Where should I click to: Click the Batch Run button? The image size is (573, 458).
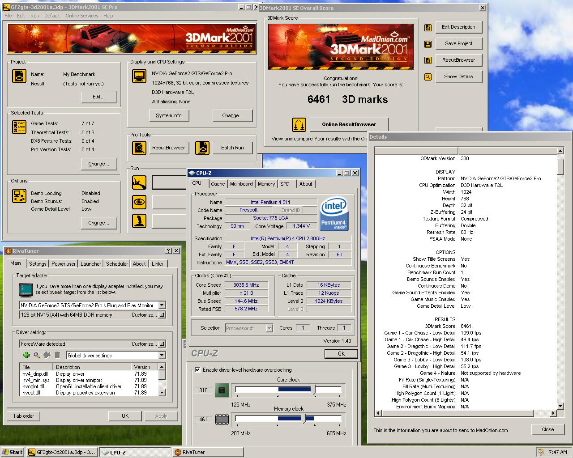[x=232, y=148]
